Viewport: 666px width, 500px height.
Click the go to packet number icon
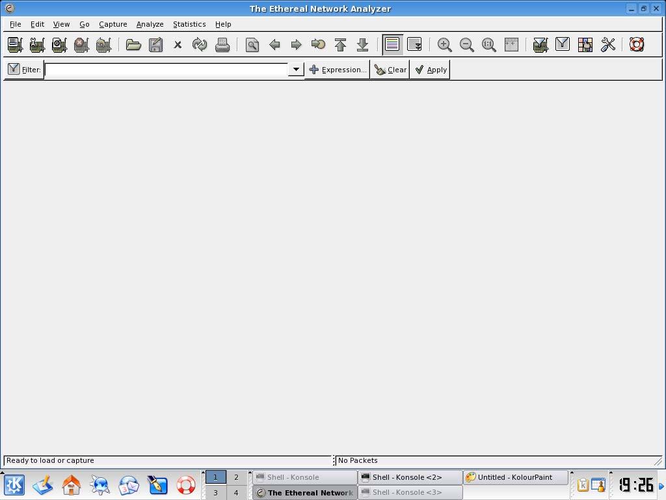[318, 44]
